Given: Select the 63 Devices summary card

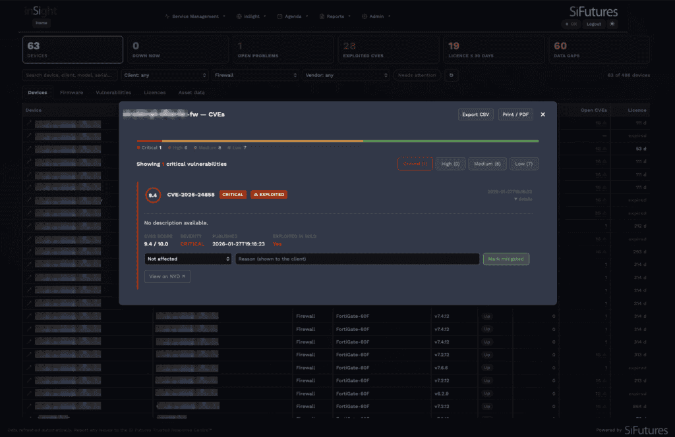Looking at the screenshot, I should [73, 49].
